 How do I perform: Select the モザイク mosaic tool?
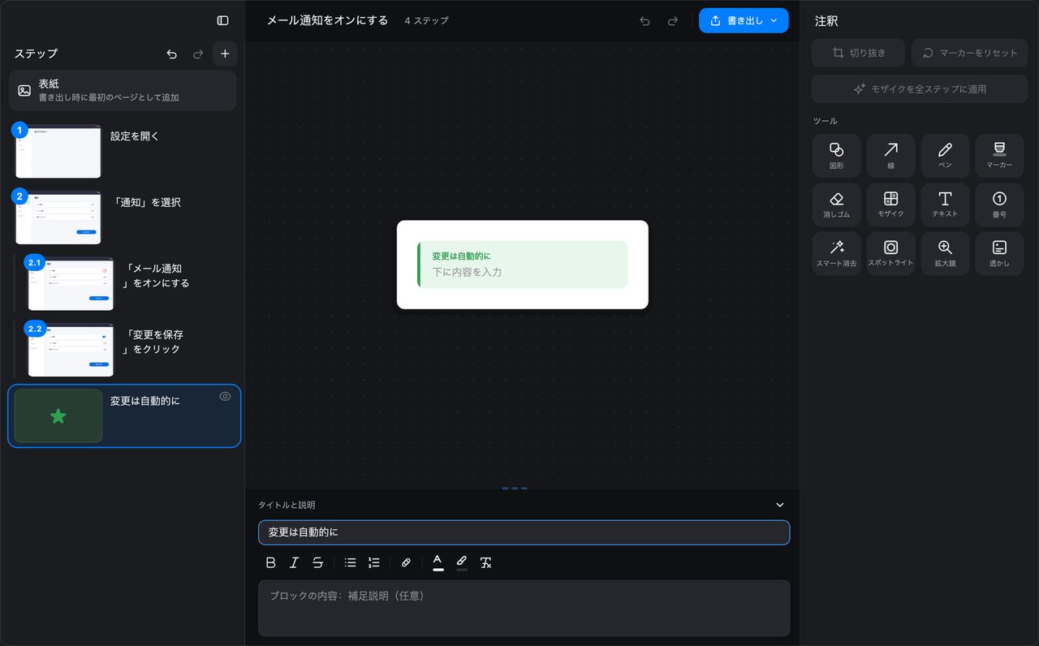tap(890, 205)
